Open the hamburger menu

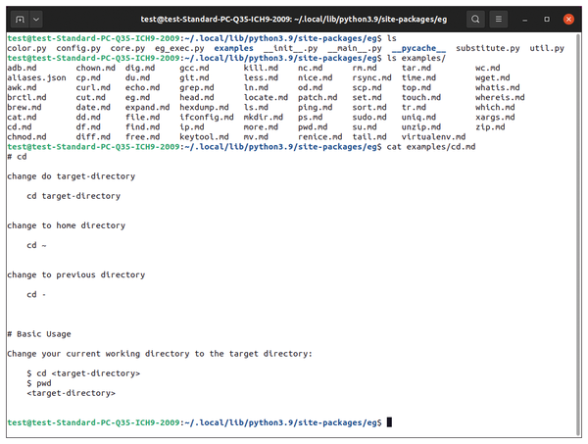click(x=499, y=20)
